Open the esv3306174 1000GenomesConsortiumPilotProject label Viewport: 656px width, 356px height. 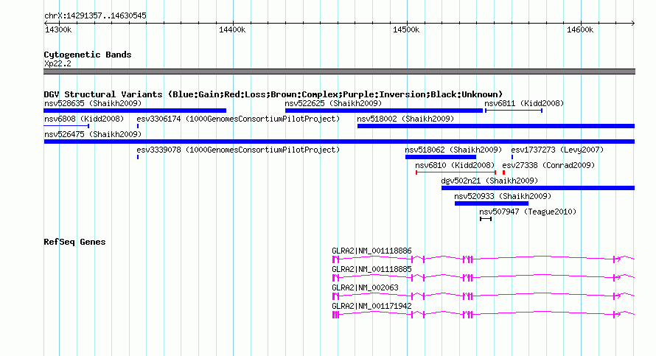238,119
